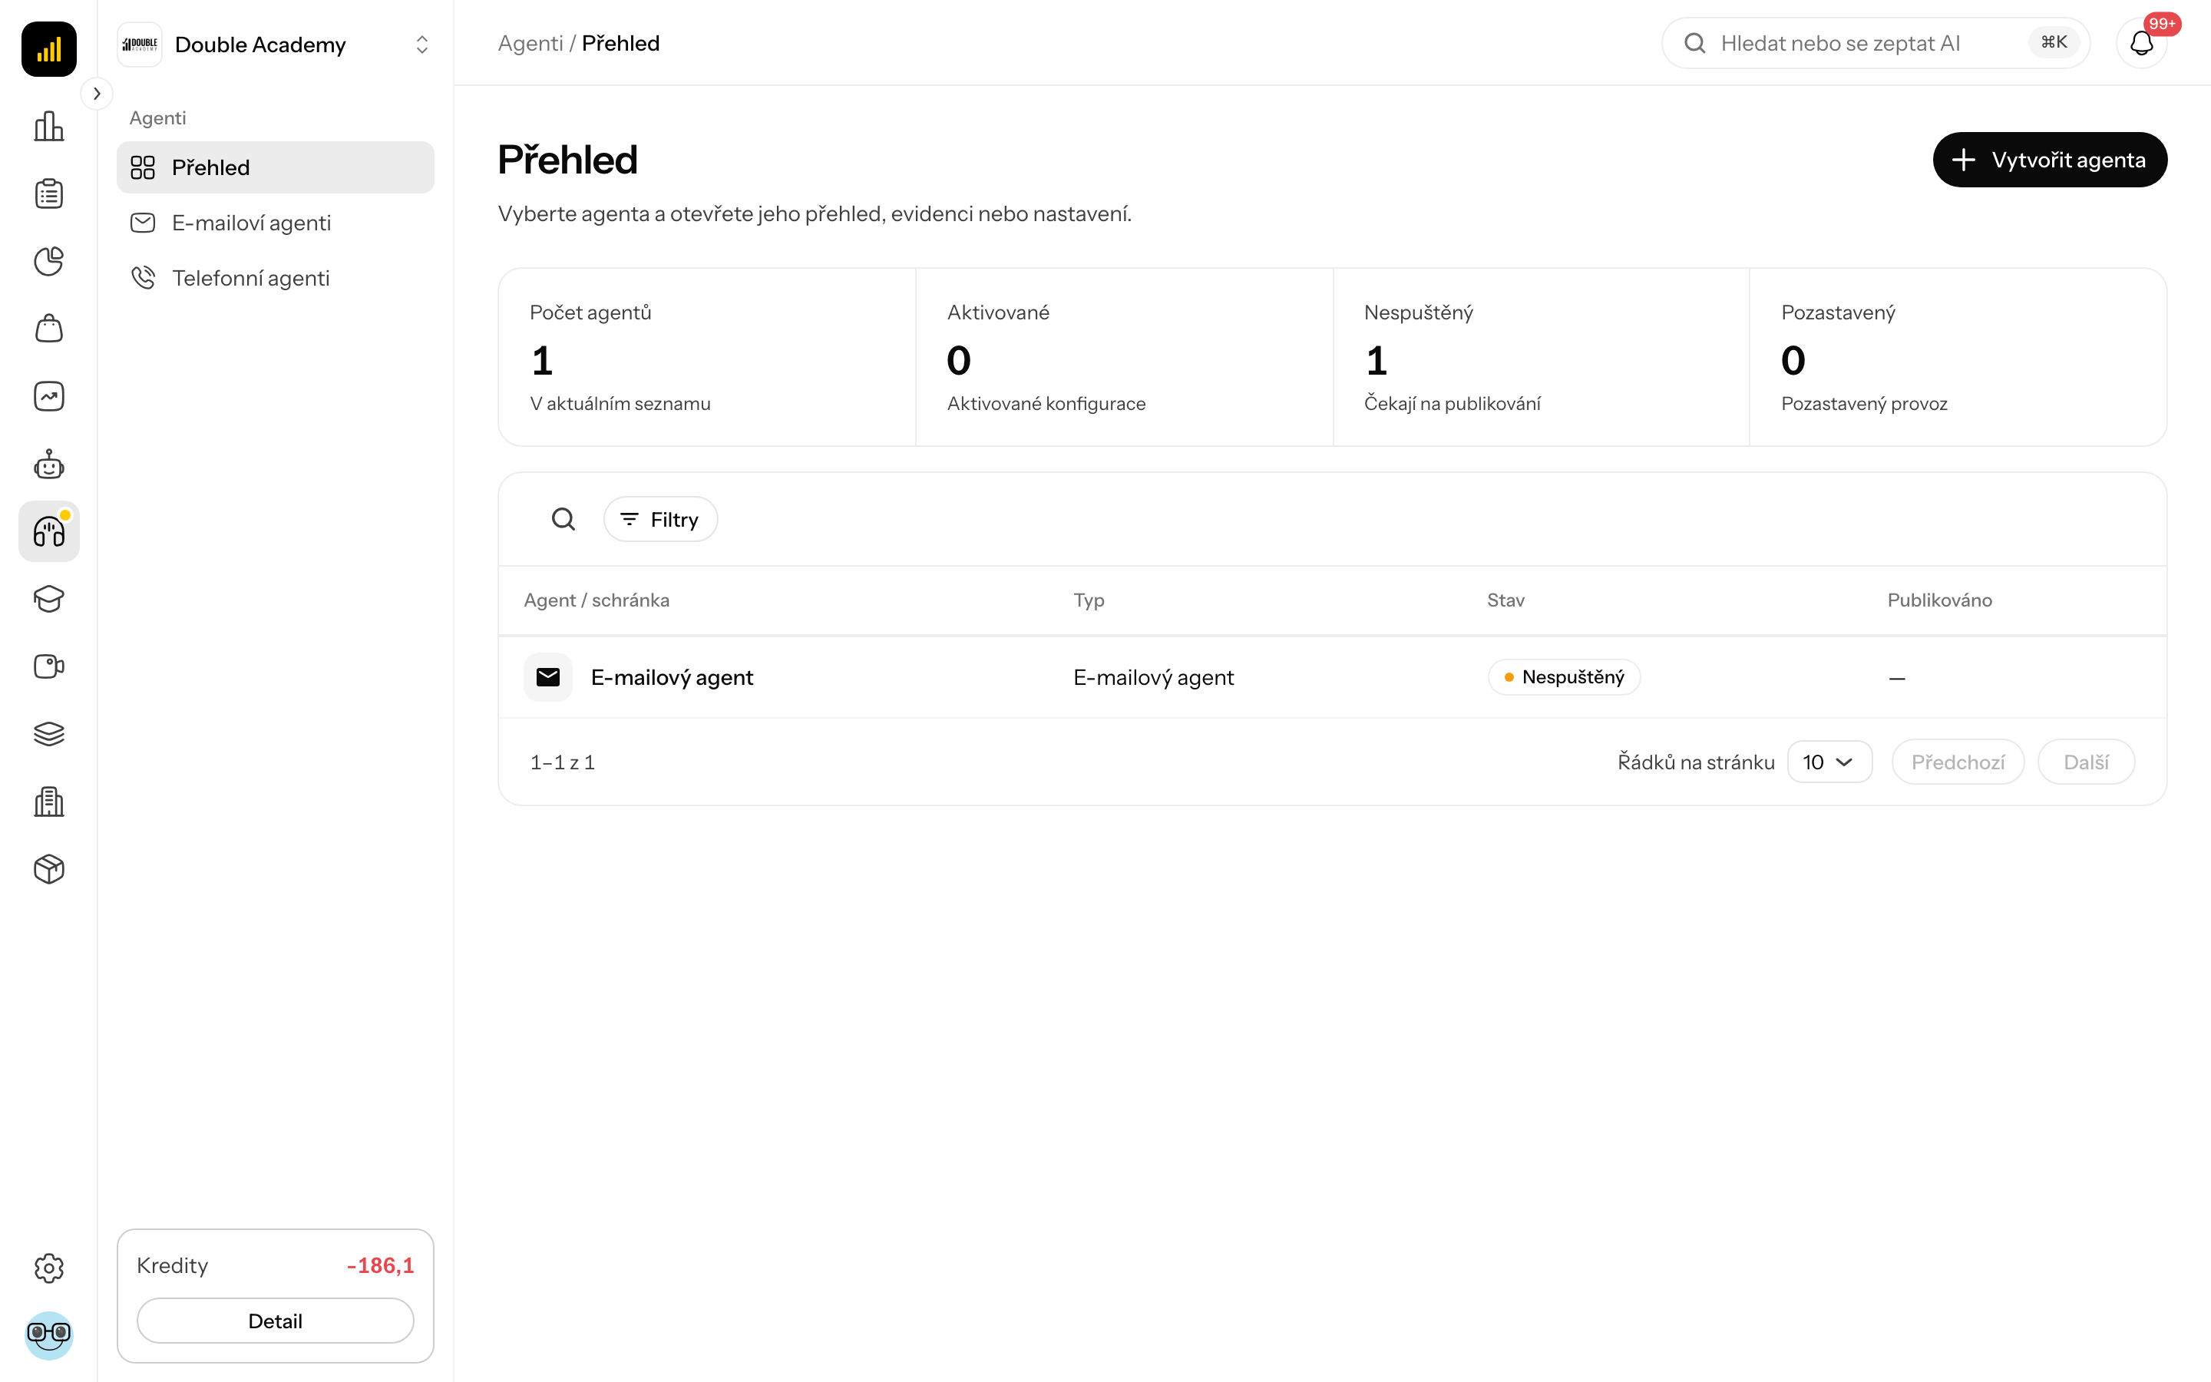Open the trend chart icon in sidebar
The height and width of the screenshot is (1382, 2211).
[48, 397]
